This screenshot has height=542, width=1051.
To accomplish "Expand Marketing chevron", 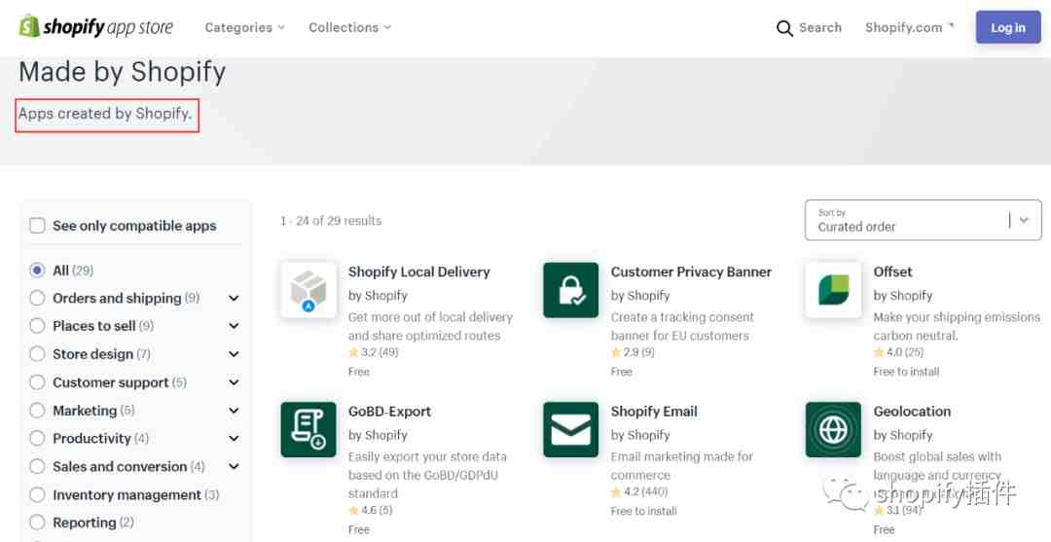I will point(234,411).
